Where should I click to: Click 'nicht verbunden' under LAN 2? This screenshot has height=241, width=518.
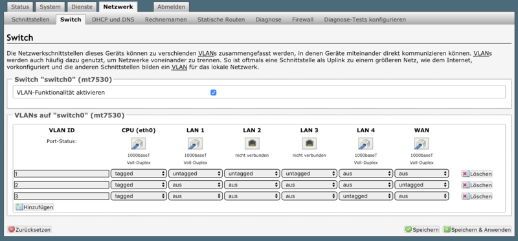[x=252, y=155]
